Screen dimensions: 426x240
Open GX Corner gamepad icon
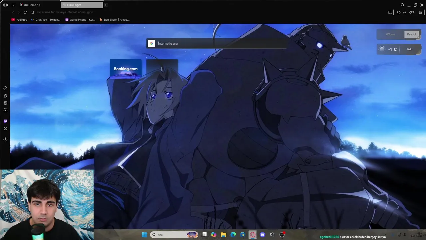coord(13,5)
